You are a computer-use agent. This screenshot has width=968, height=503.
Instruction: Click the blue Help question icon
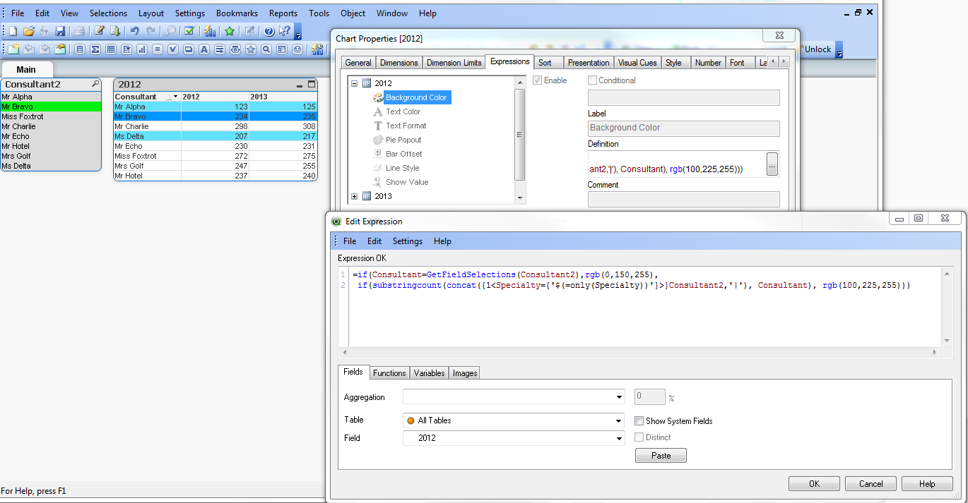click(269, 31)
